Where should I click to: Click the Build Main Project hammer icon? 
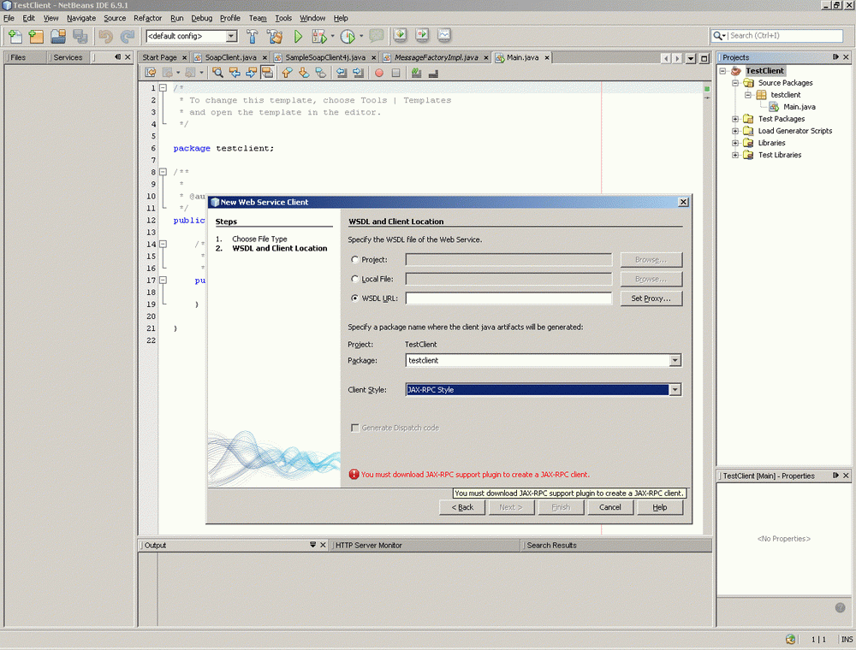click(253, 36)
